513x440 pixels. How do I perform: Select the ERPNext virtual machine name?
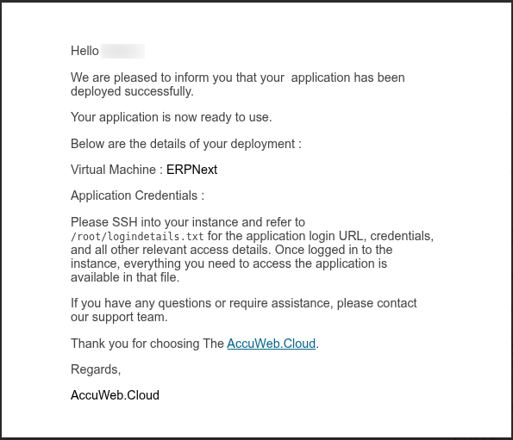[191, 170]
